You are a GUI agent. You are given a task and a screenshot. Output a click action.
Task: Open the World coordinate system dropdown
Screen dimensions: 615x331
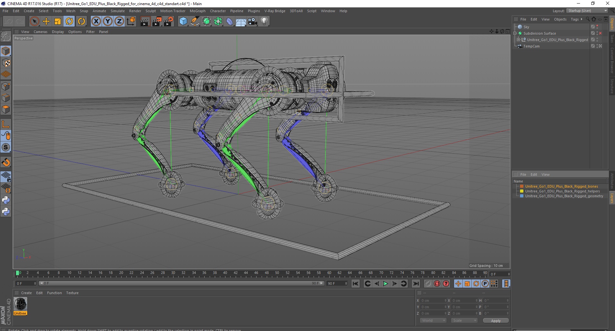[433, 320]
